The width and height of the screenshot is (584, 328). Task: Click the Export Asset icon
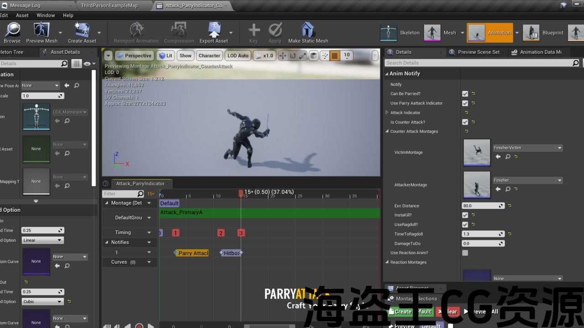pyautogui.click(x=214, y=30)
